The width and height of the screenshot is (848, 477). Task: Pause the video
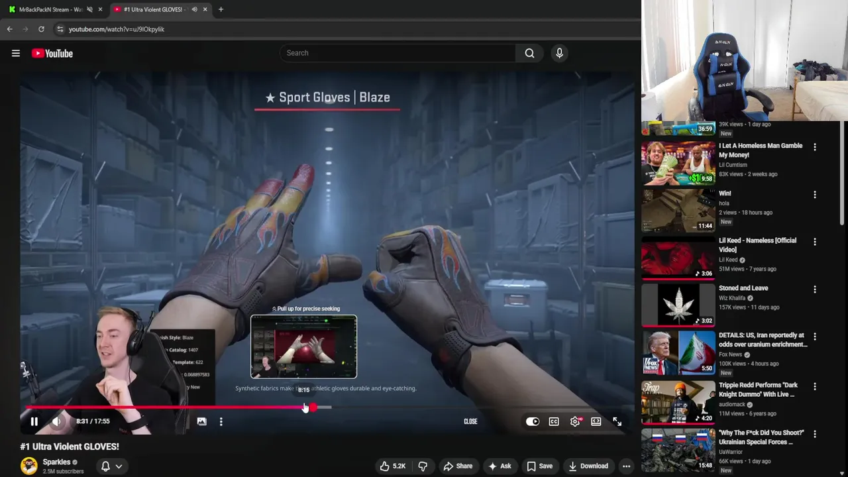[x=34, y=421]
